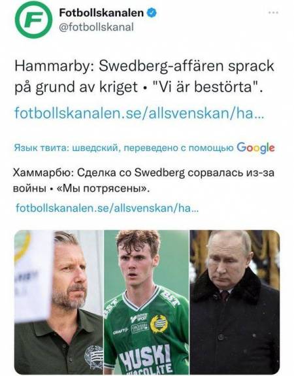Open the fotbollskanalen.se link under the Swedish text
Screen dimensions: 294x376
(x=139, y=112)
